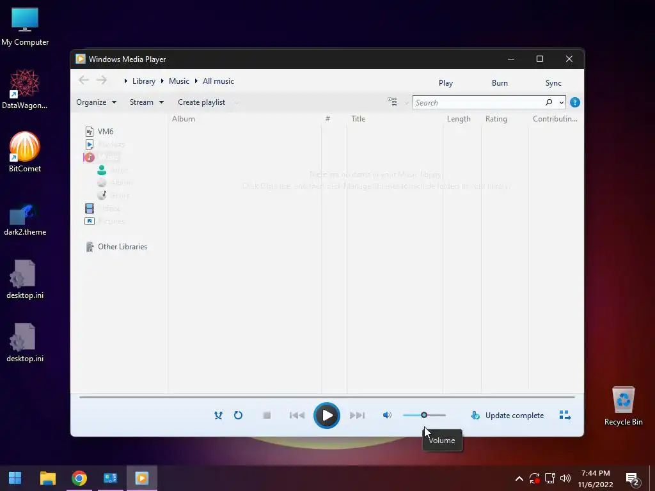Viewport: 655px width, 491px height.
Task: Select BitComet desktop shortcut
Action: click(25, 152)
